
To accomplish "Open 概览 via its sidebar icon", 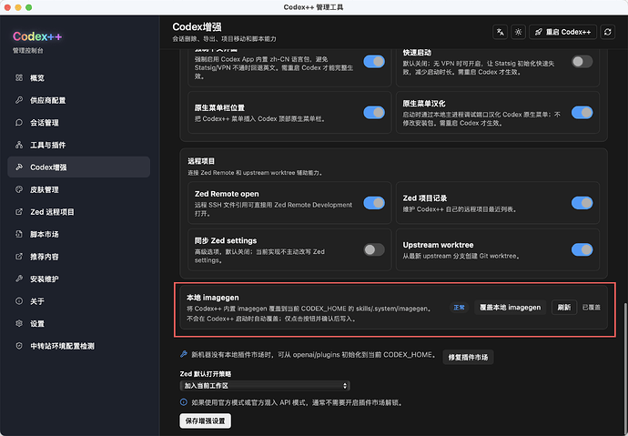I will pos(19,77).
